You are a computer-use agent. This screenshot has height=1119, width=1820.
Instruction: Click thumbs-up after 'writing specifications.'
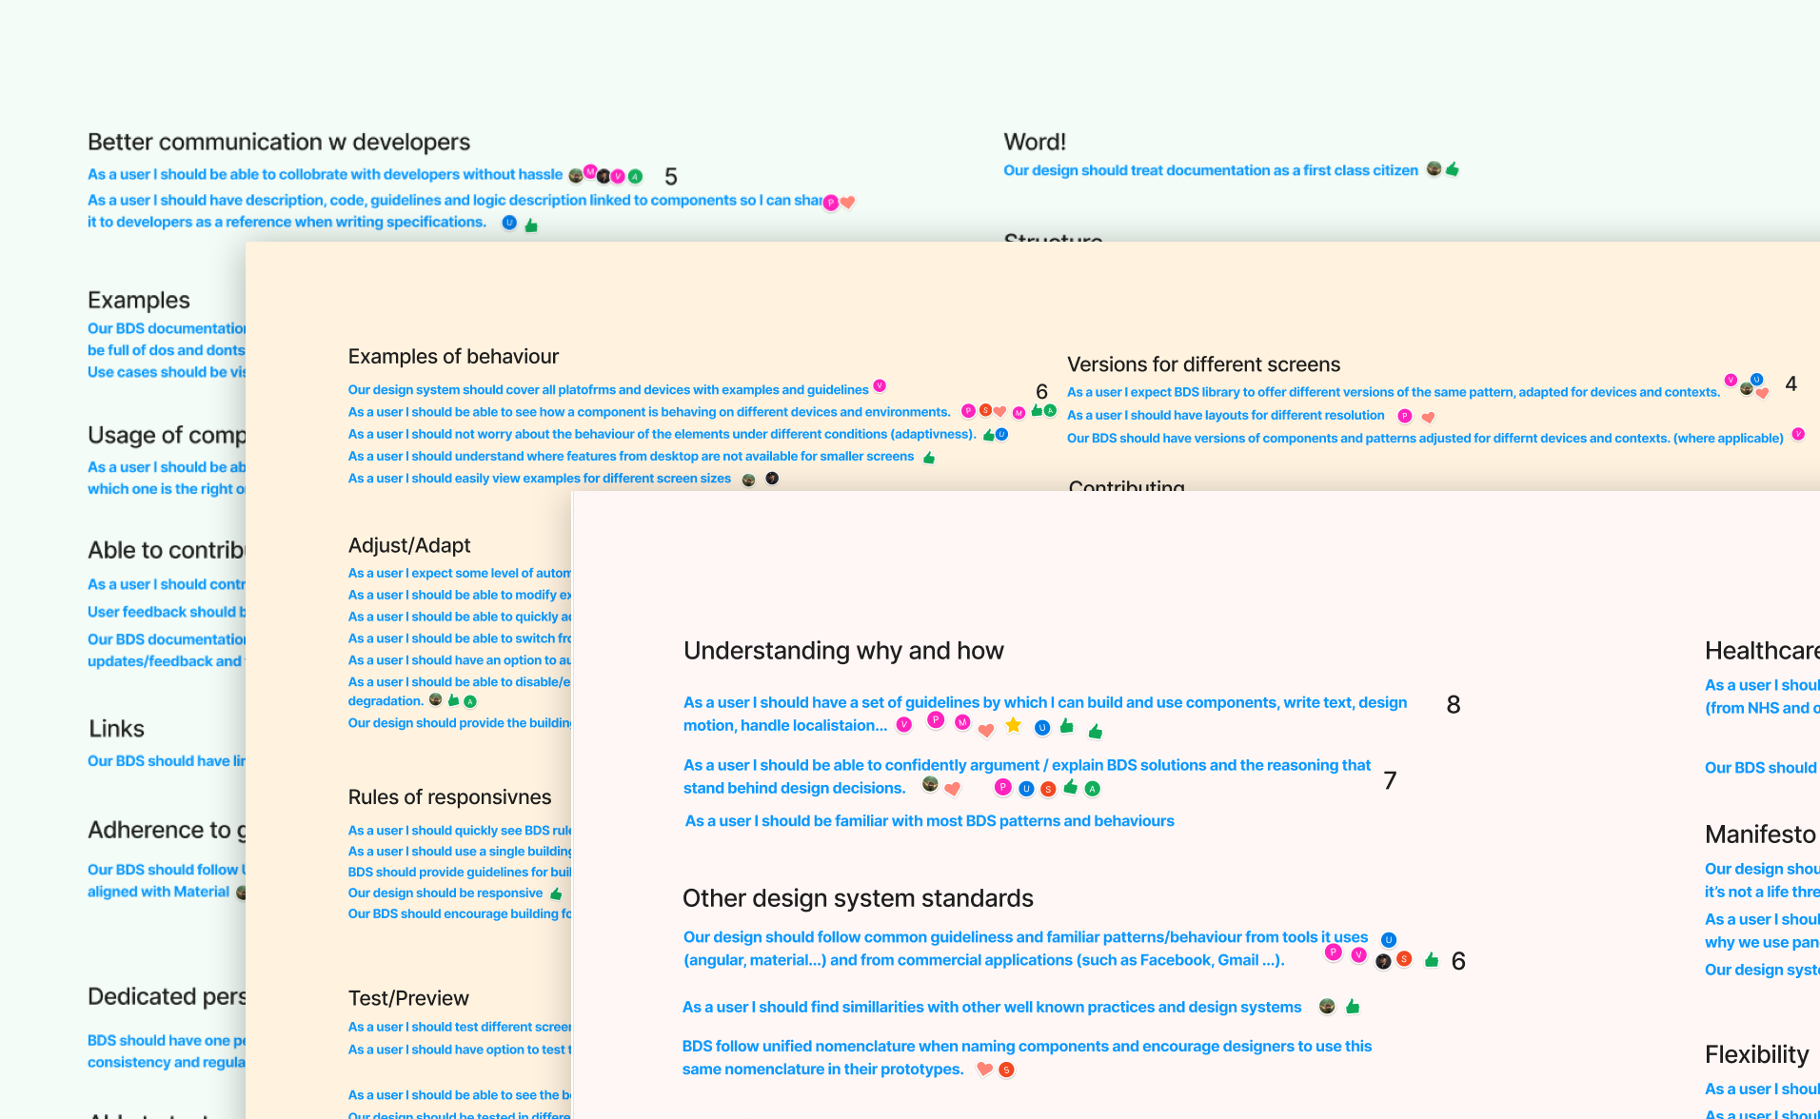(x=531, y=226)
